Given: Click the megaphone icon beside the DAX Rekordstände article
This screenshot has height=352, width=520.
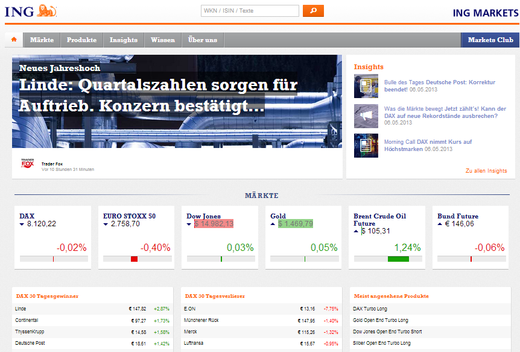Looking at the screenshot, I should coord(366,116).
